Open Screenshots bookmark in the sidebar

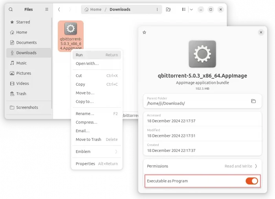[29, 107]
